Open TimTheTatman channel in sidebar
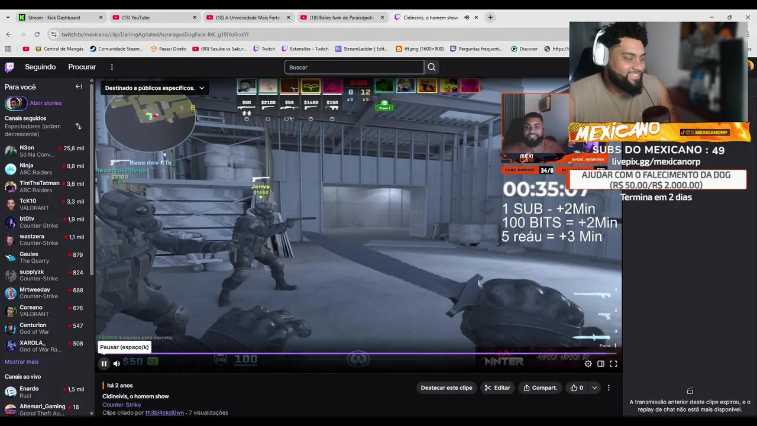Viewport: 757px width, 426px height. (x=44, y=186)
